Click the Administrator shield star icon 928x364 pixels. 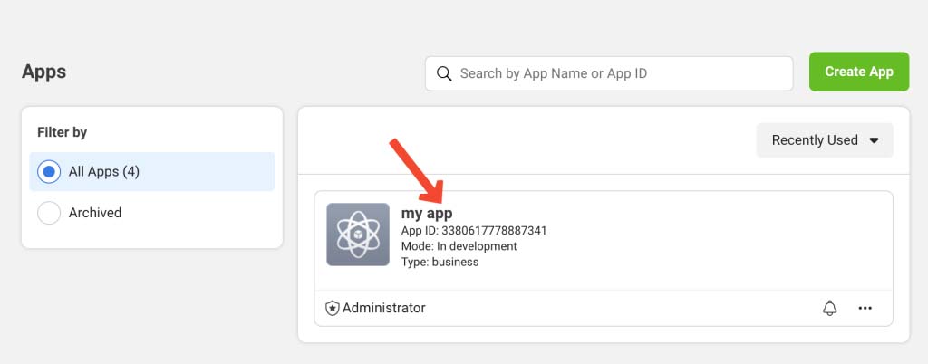pyautogui.click(x=333, y=308)
